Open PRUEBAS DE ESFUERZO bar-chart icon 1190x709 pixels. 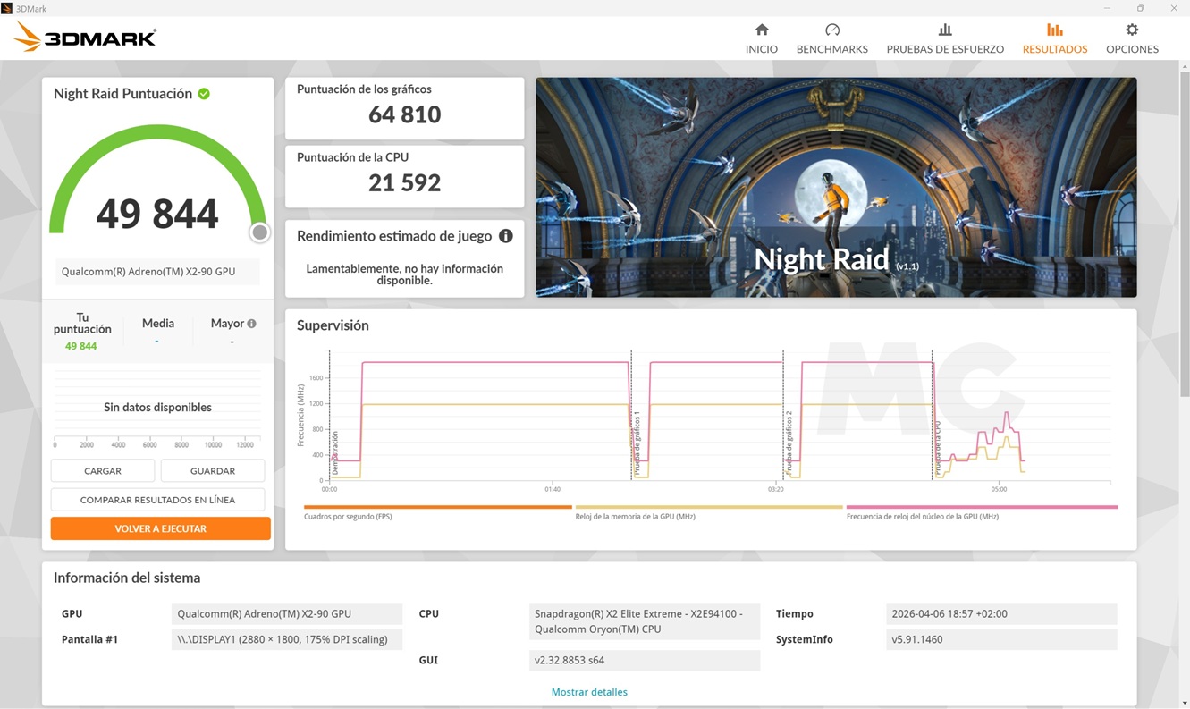pyautogui.click(x=945, y=29)
